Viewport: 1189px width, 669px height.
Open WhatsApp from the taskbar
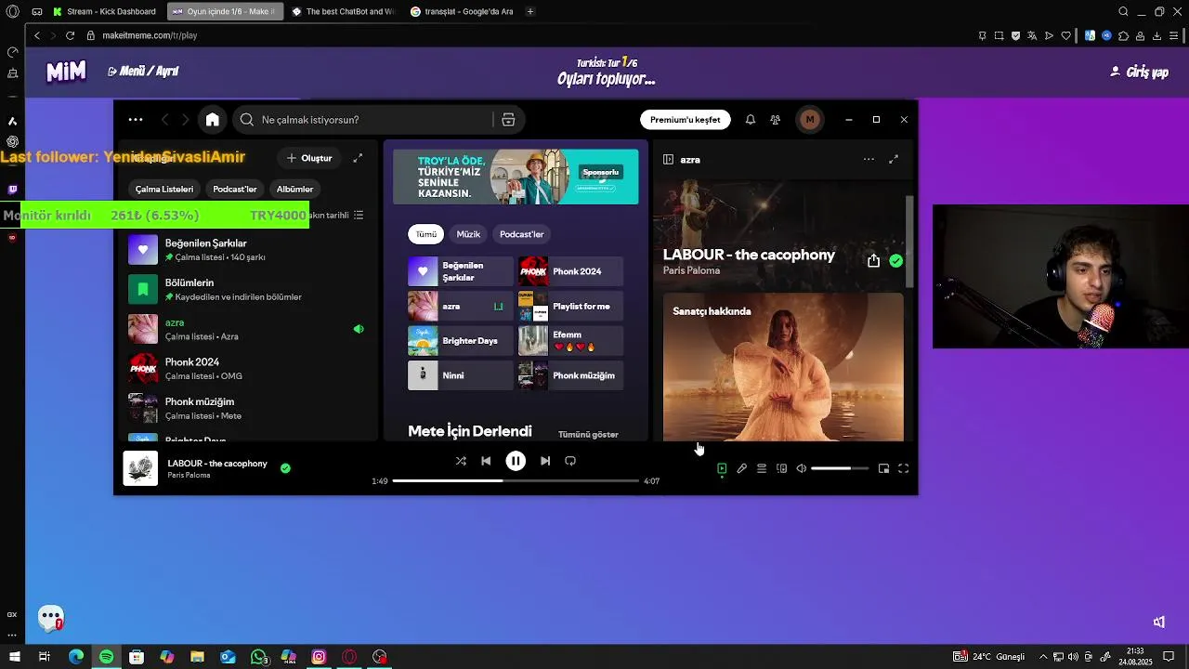pyautogui.click(x=258, y=657)
